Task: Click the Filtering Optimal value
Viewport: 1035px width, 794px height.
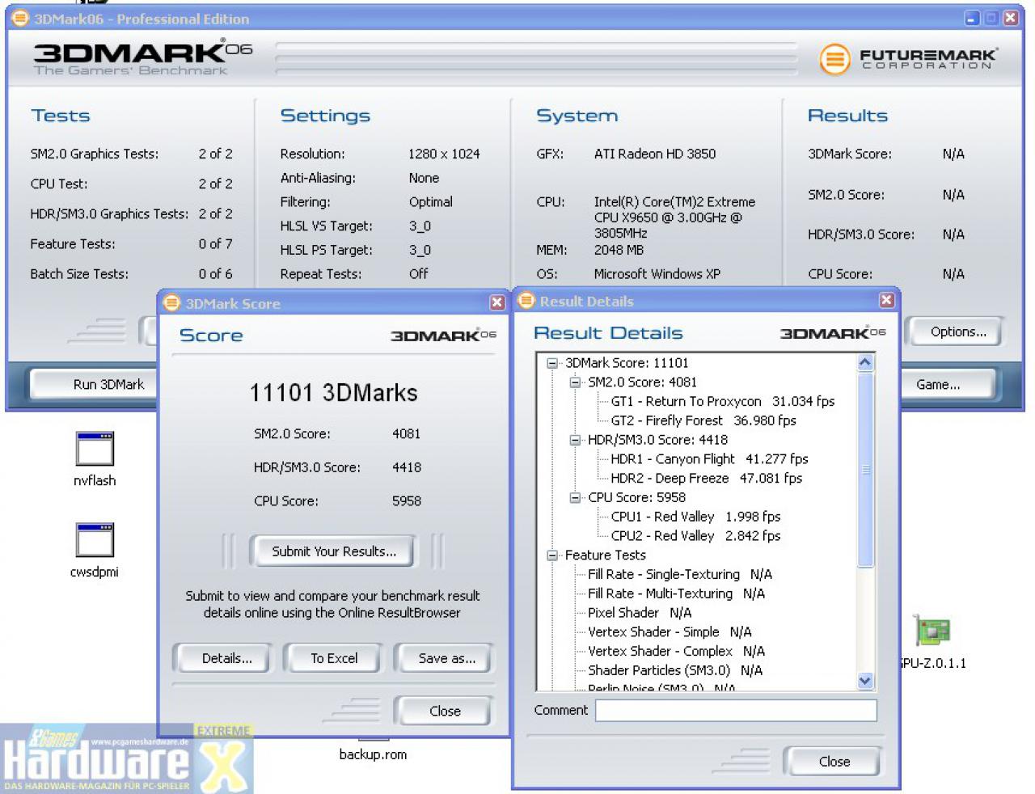Action: coord(430,202)
